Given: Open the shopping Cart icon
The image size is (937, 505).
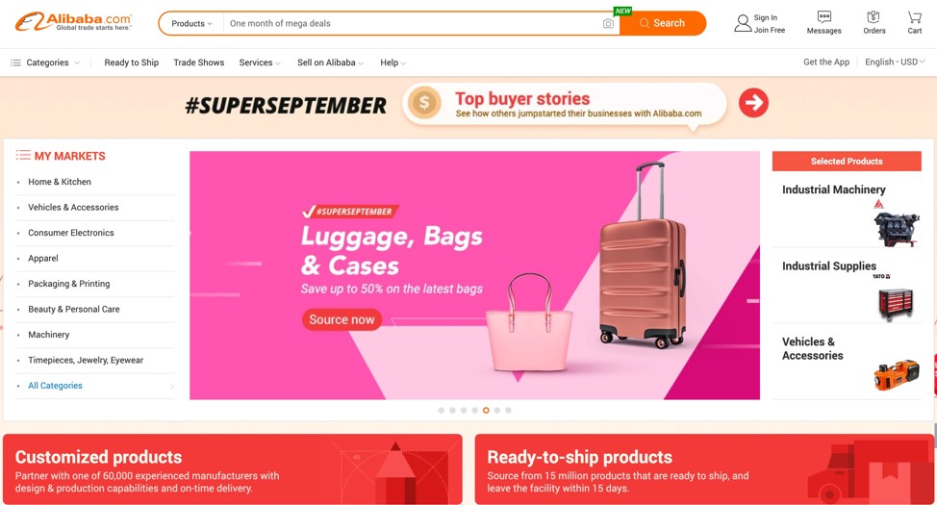Looking at the screenshot, I should coord(914,16).
